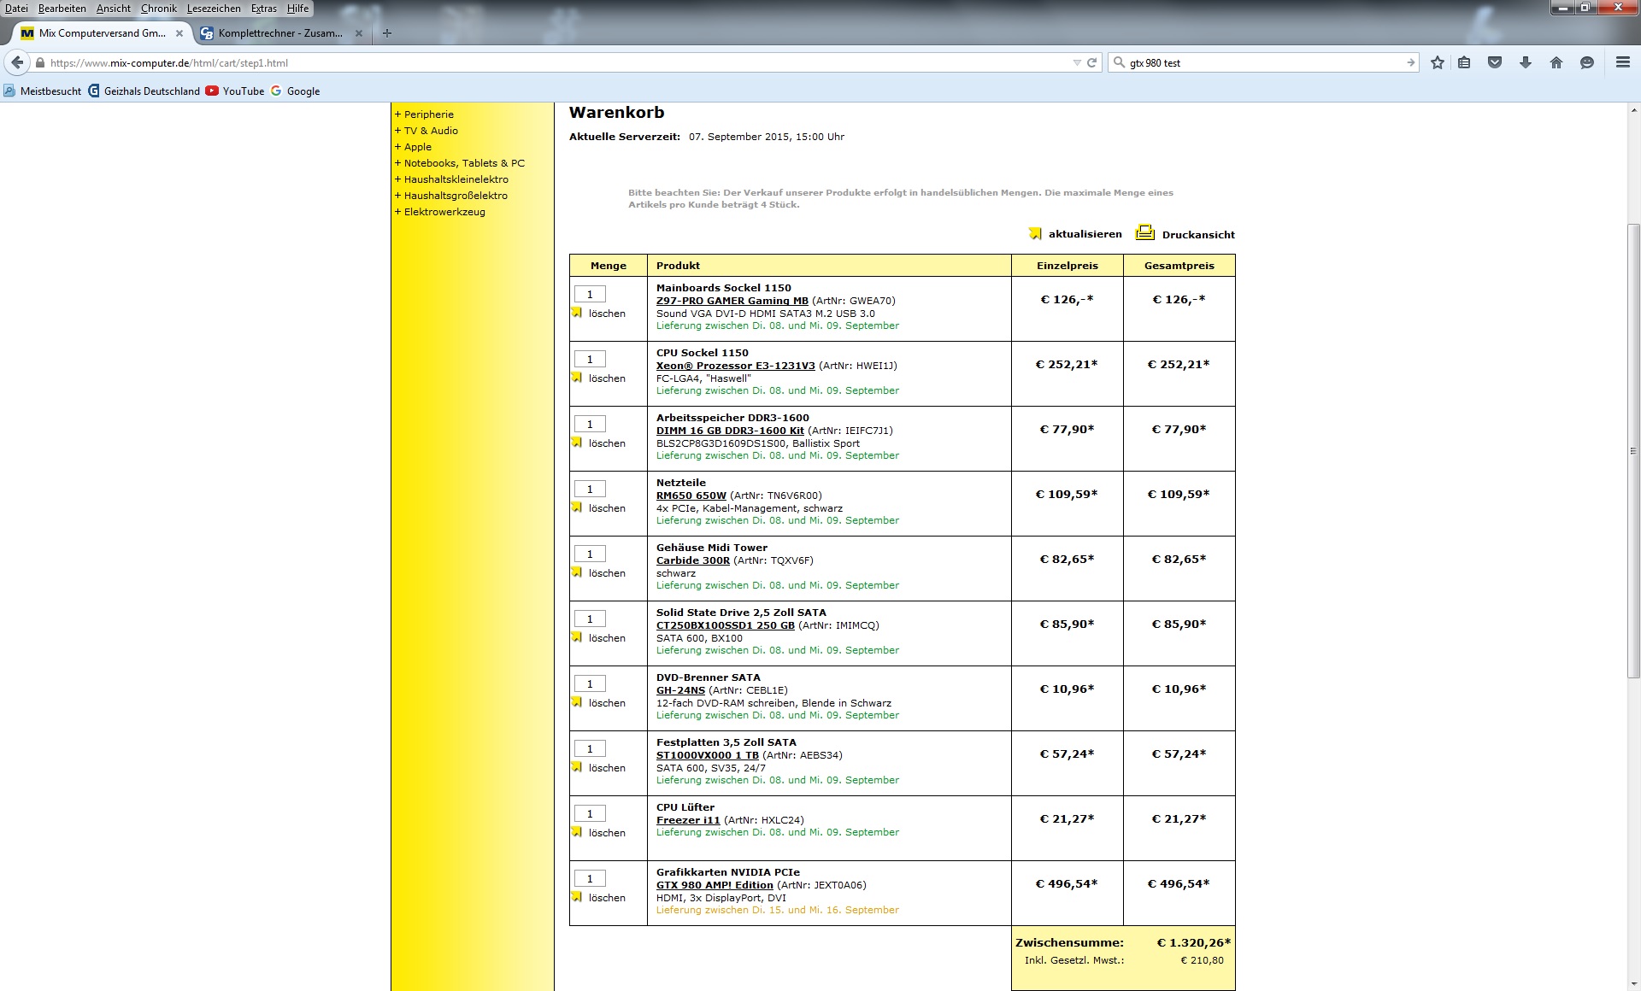Open the GTX 980 AMP! Edition link
The image size is (1641, 991).
coord(714,885)
